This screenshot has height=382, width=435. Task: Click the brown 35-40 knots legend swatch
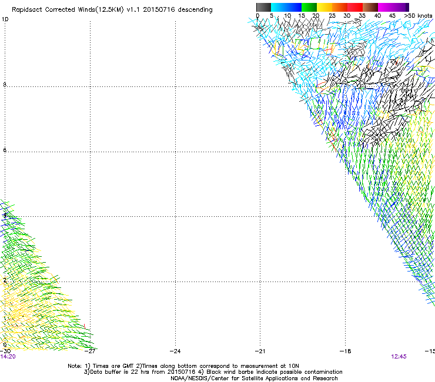370,7
